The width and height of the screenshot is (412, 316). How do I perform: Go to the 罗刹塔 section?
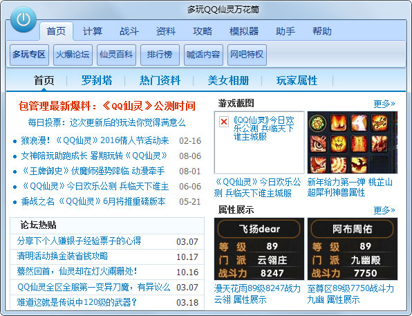click(x=97, y=80)
